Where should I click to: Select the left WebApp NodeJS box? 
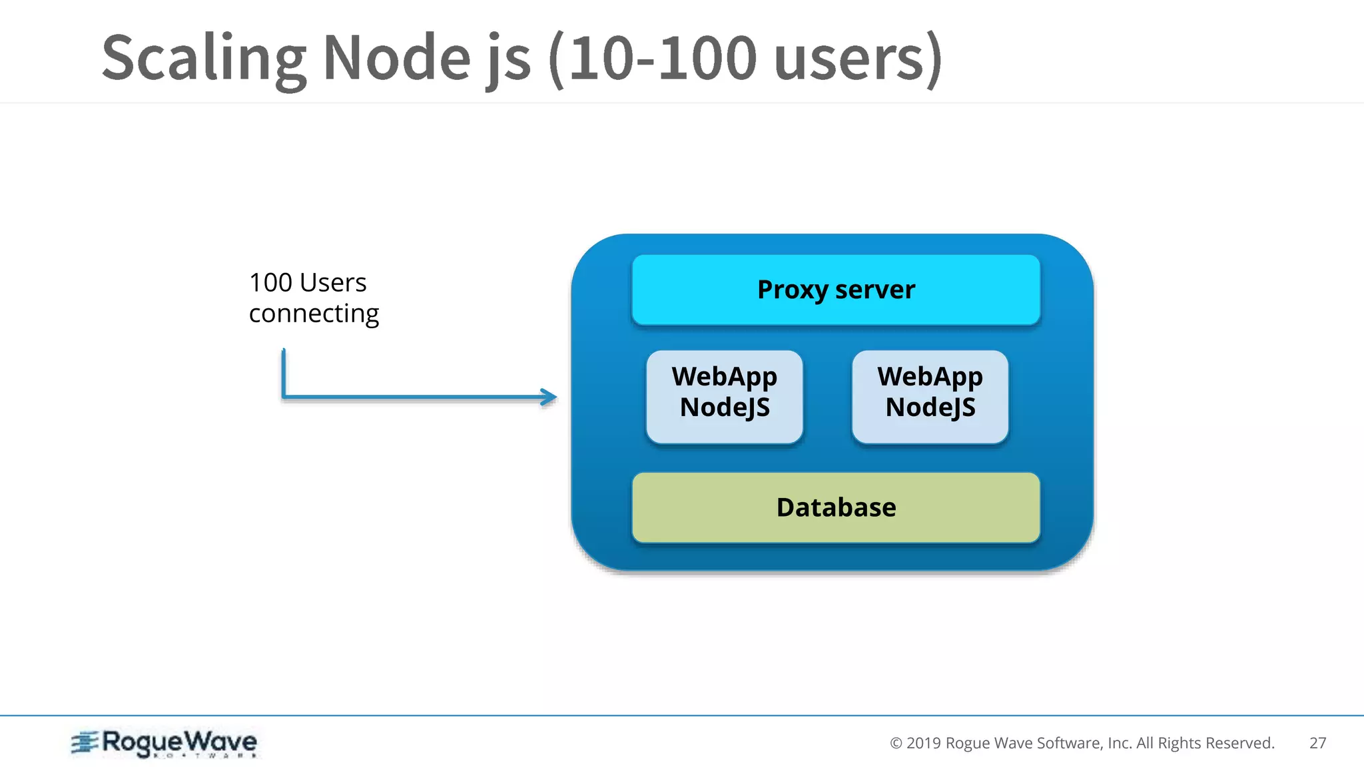pos(724,397)
